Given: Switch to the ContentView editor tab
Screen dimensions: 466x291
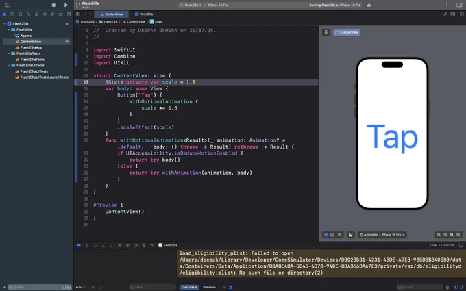Looking at the screenshot, I should 112,14.
